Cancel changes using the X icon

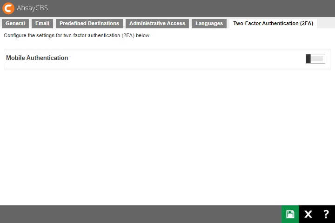click(x=308, y=214)
